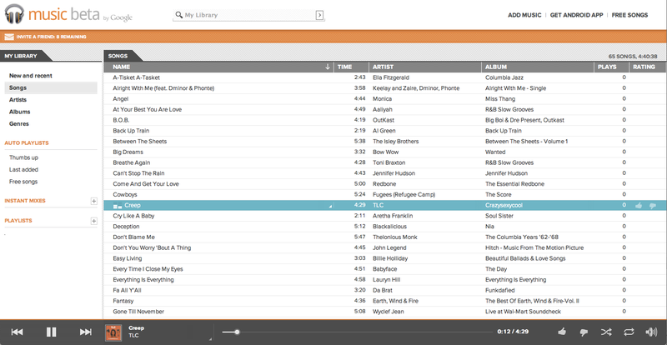Click FREE SONGS header link
667x345 pixels.
pos(629,15)
